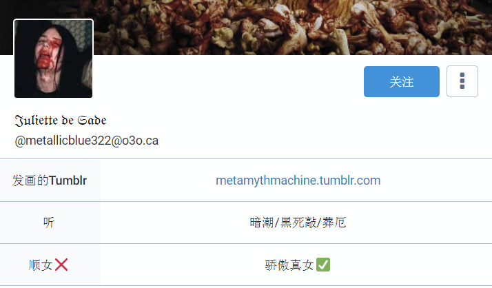
Task: Click the 听 field label
Action: click(x=49, y=223)
